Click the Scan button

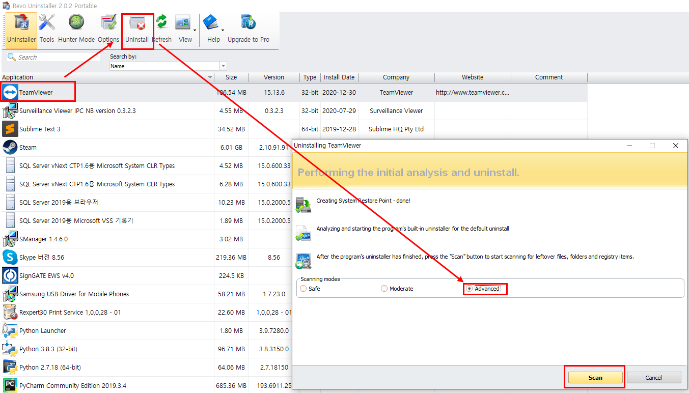pos(595,378)
